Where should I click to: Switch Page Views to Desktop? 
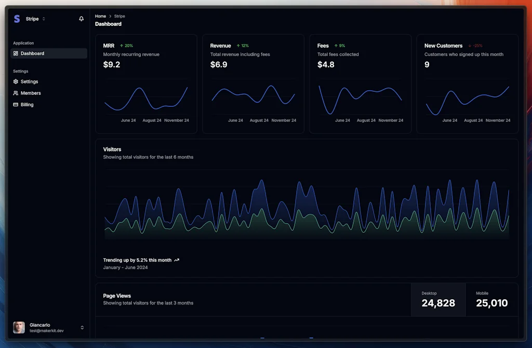tap(438, 299)
